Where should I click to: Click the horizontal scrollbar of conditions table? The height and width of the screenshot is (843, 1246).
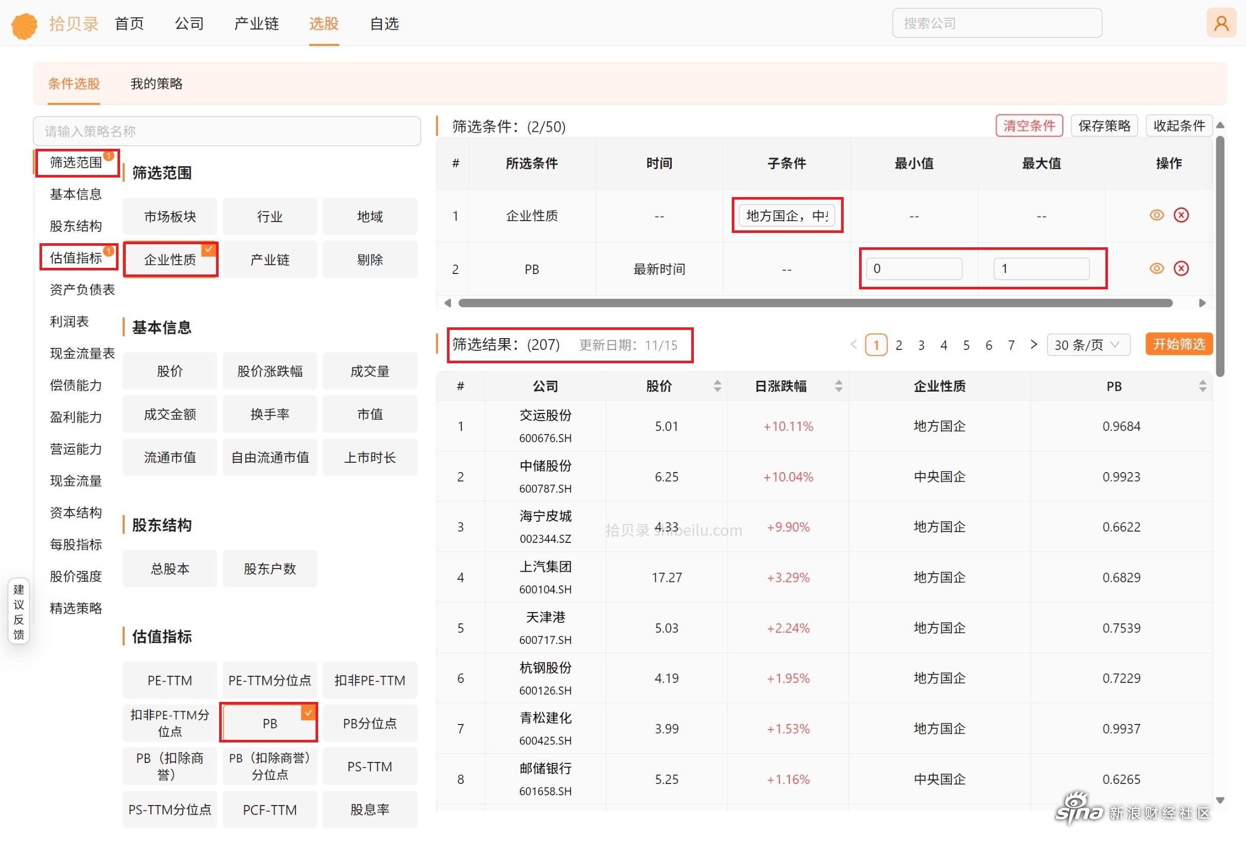point(815,303)
